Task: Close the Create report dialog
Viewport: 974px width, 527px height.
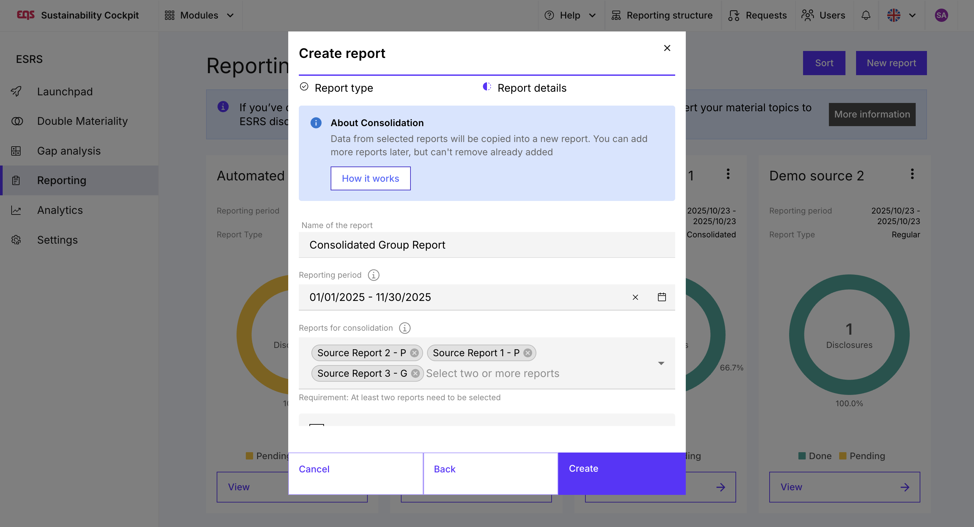Action: click(x=667, y=48)
